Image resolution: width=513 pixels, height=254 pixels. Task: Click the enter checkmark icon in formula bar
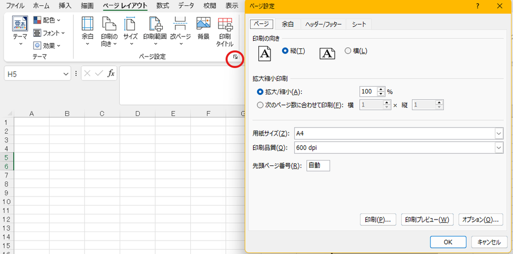pos(99,73)
